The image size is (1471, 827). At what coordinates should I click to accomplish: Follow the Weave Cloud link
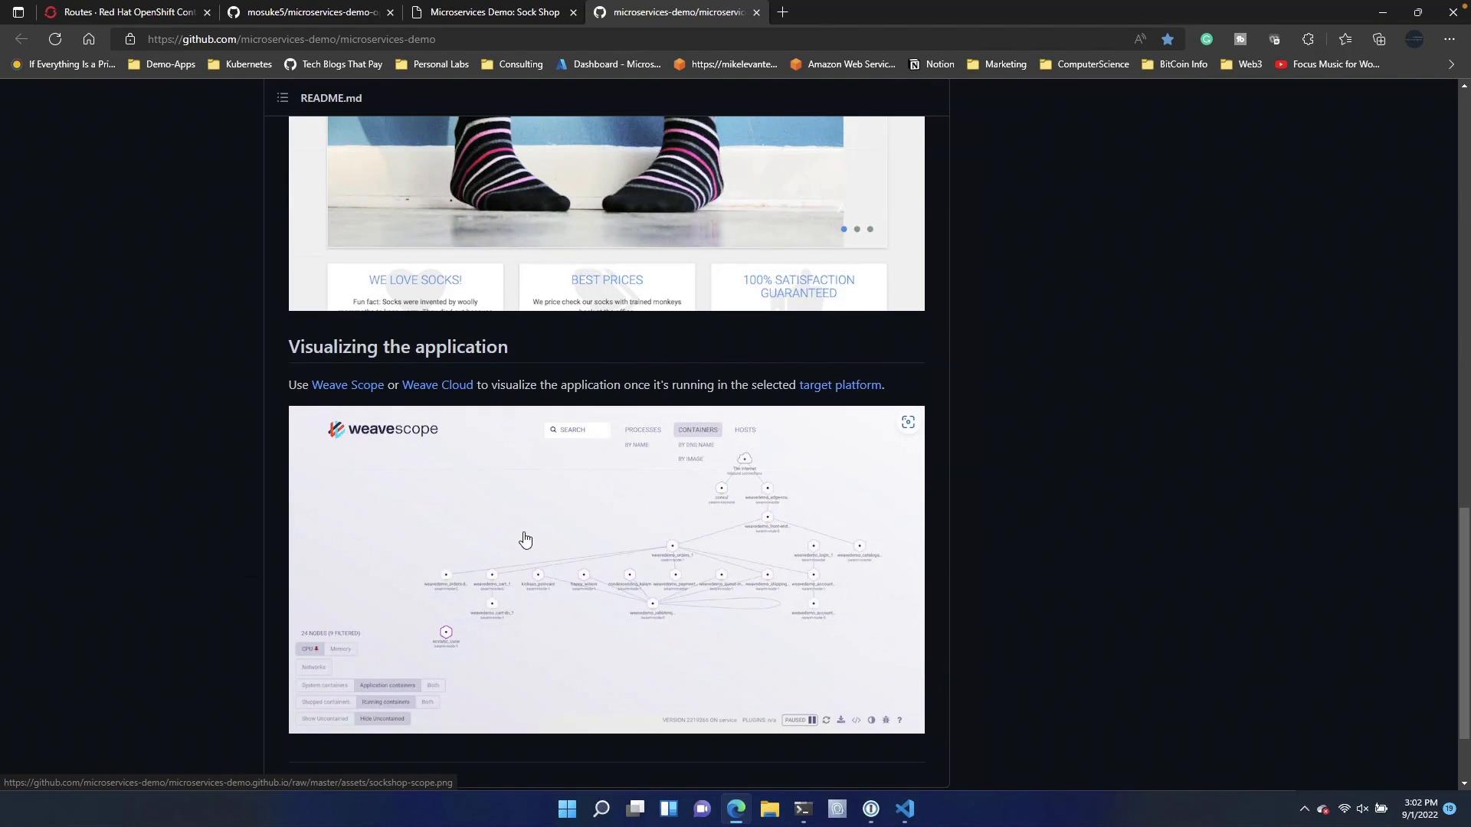point(437,385)
